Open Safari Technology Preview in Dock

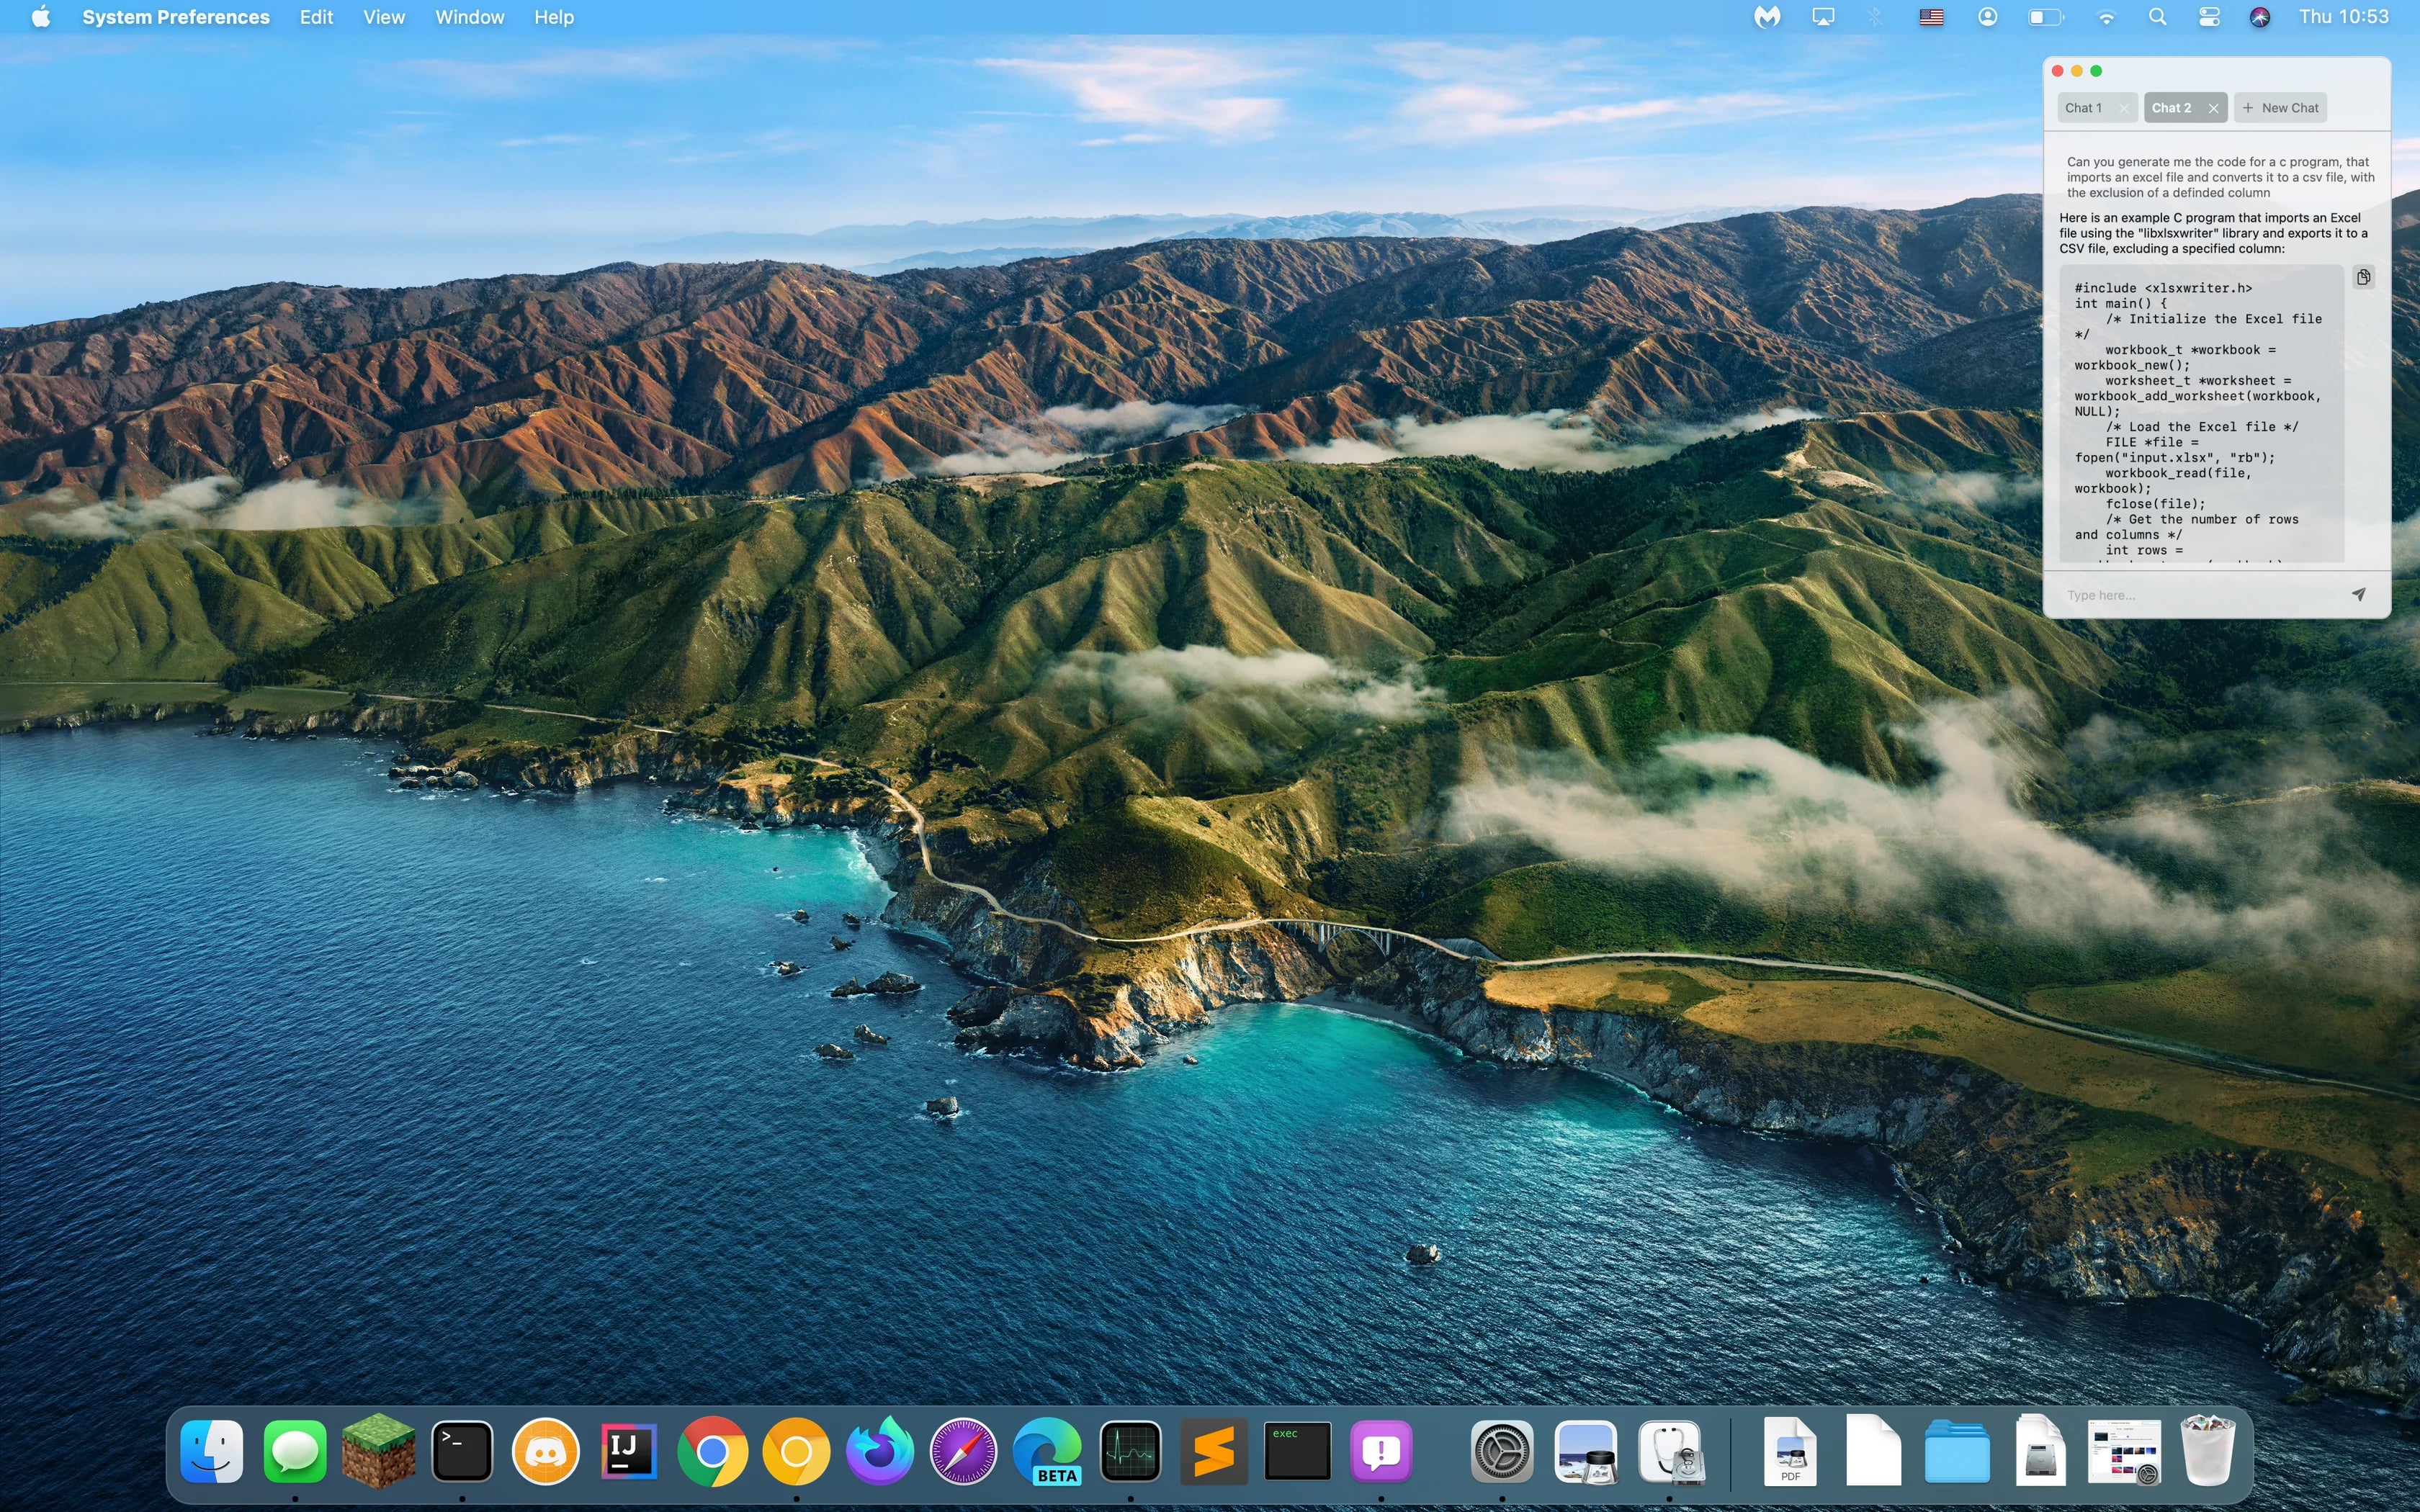(x=963, y=1450)
